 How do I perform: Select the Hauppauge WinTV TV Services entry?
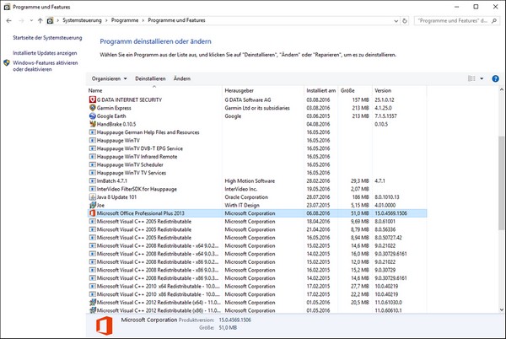(257, 173)
